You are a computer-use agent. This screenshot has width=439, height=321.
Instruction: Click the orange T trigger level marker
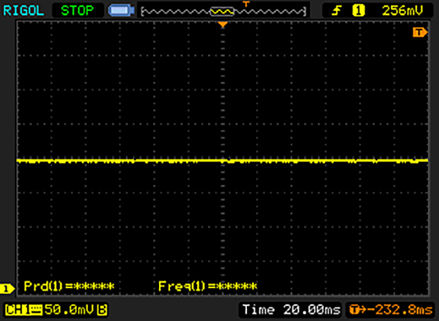419,32
